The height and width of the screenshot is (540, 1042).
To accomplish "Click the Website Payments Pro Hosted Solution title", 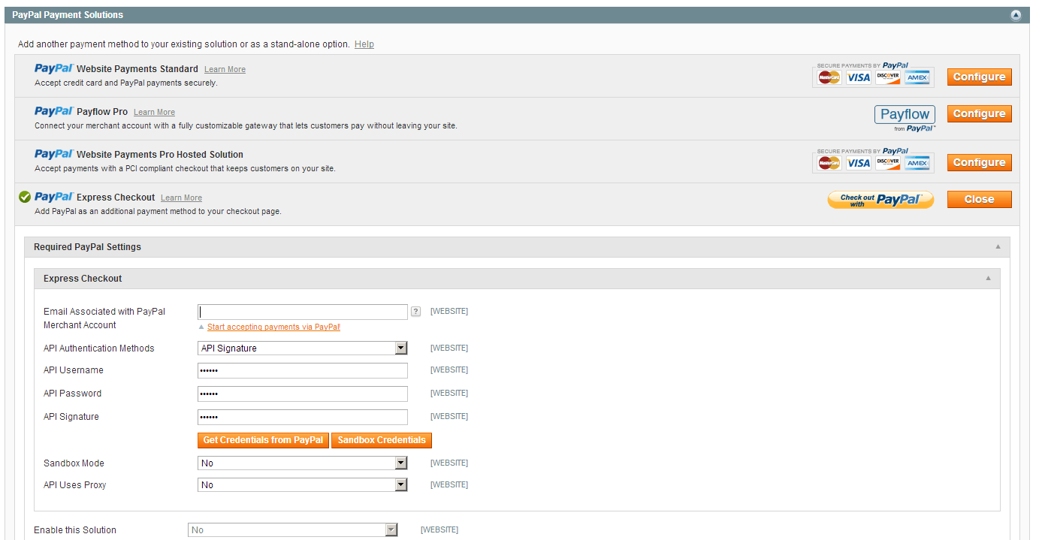I will click(160, 154).
